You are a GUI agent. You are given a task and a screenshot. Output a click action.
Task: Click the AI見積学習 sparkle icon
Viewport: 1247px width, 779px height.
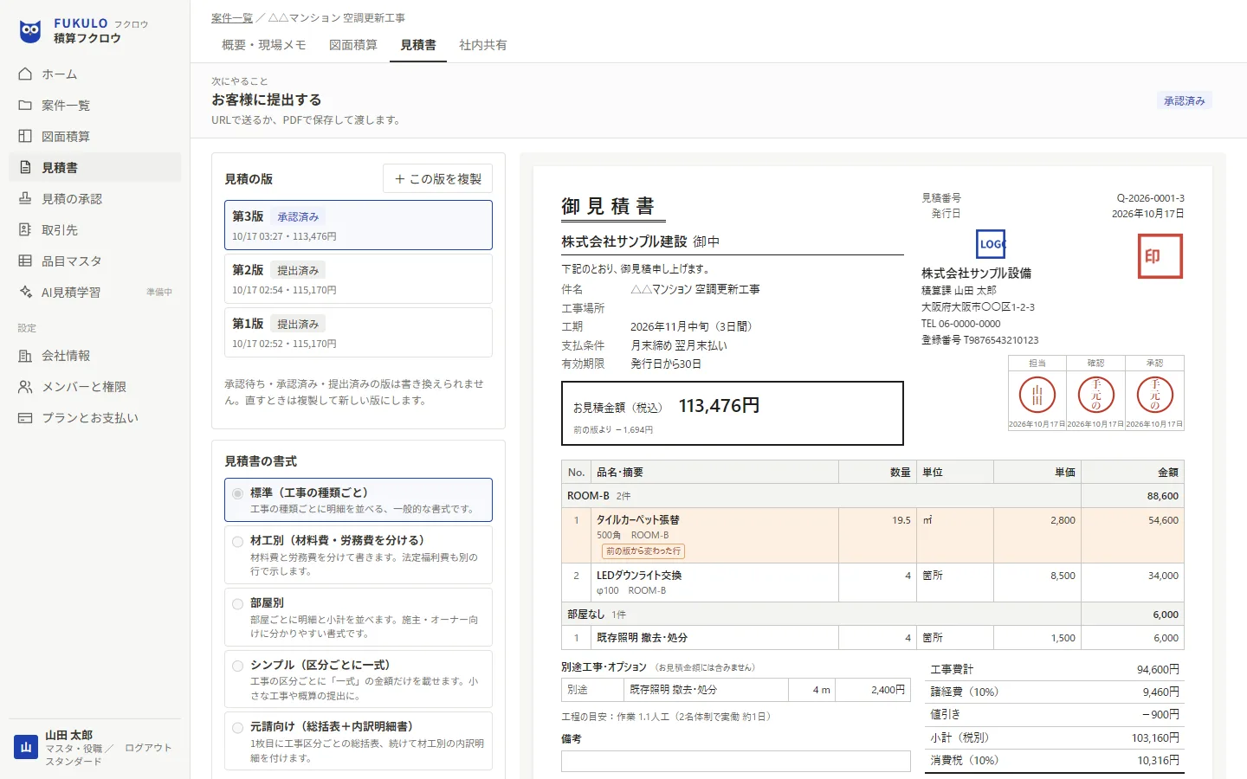(25, 293)
